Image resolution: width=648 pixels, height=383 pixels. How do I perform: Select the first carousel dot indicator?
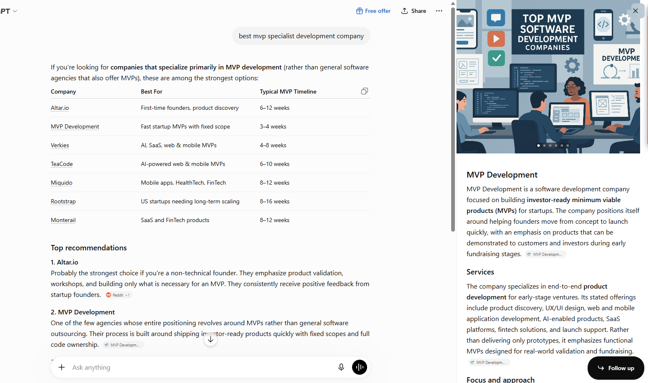coord(539,146)
